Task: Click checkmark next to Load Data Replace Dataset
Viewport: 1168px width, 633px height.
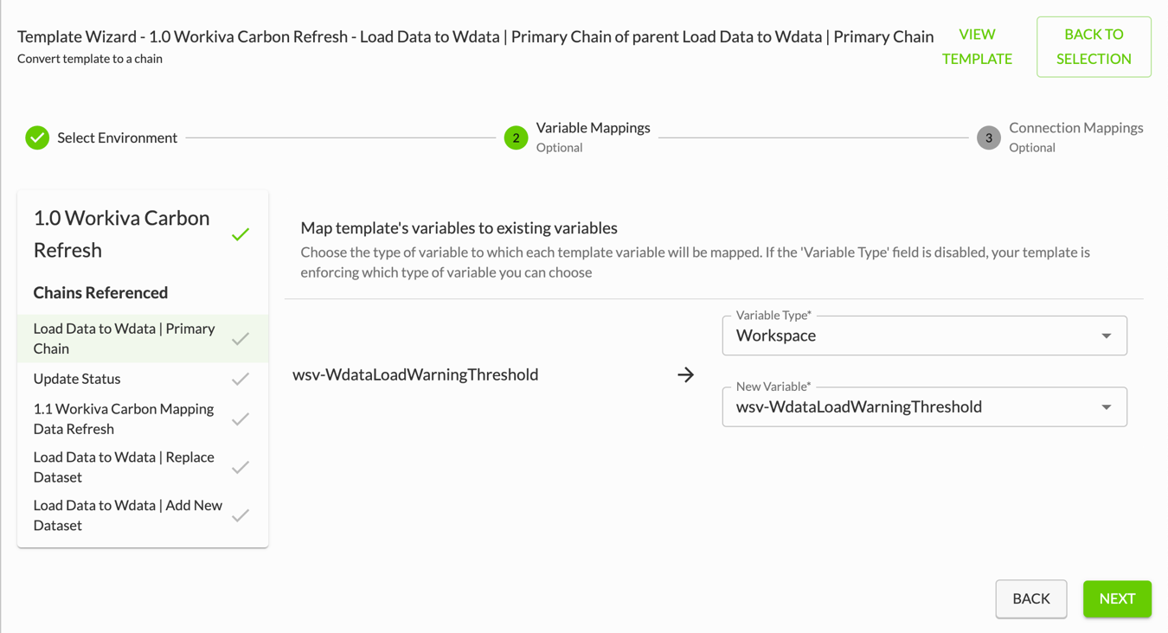Action: click(x=241, y=467)
